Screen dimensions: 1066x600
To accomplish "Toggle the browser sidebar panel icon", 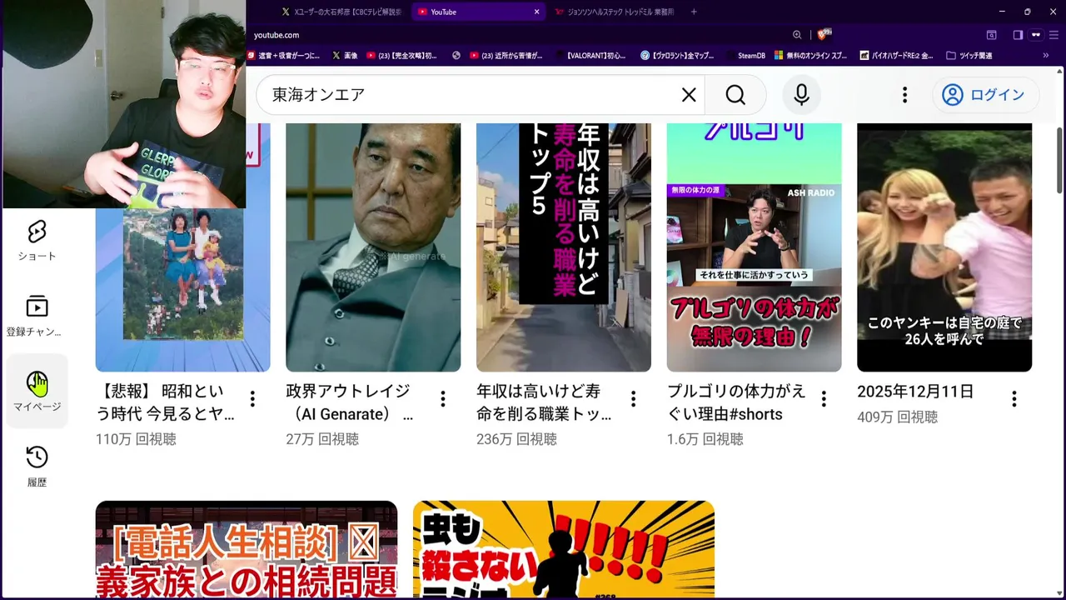I will tap(1018, 35).
